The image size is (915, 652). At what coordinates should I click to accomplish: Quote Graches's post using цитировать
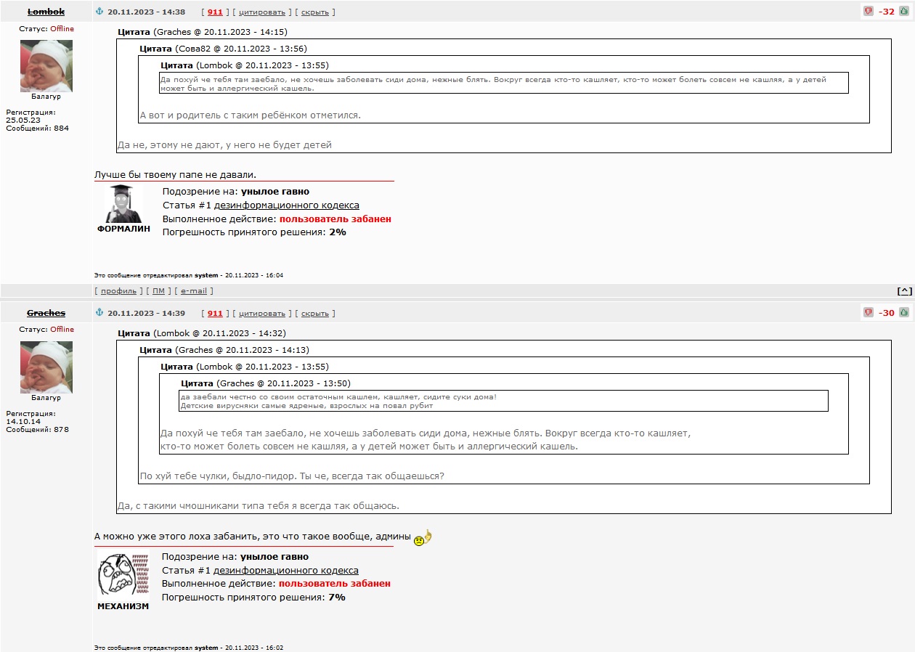point(262,314)
